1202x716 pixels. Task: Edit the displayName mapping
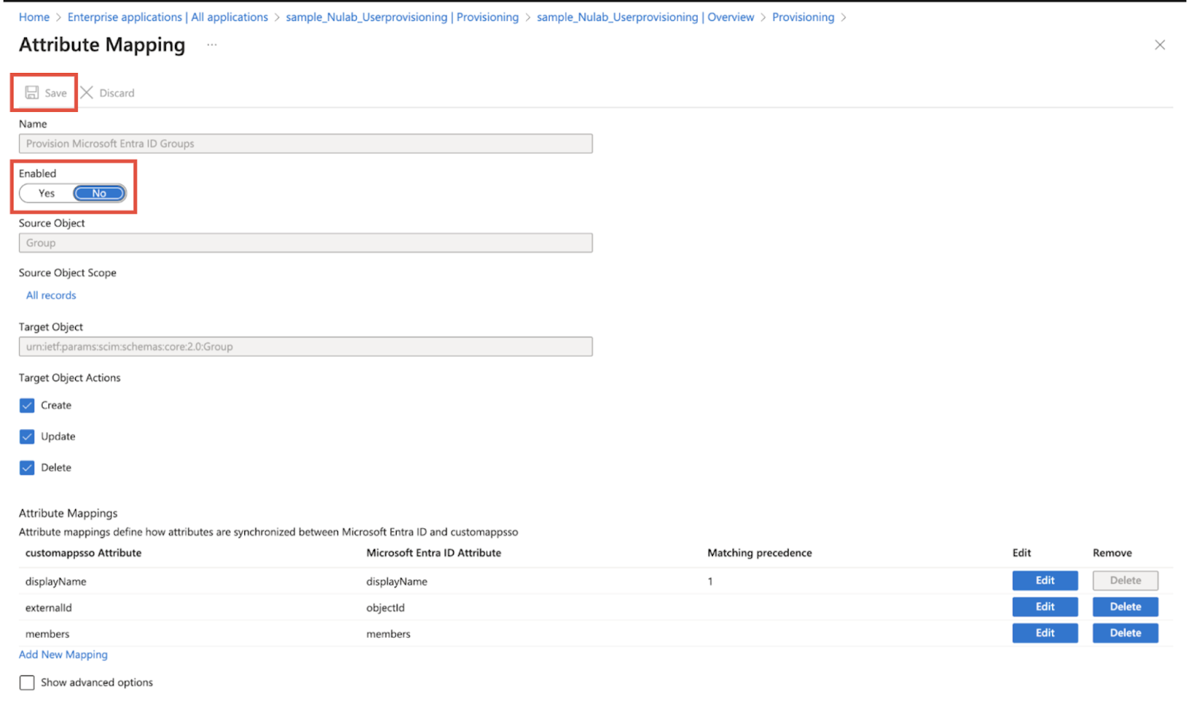[x=1045, y=581]
